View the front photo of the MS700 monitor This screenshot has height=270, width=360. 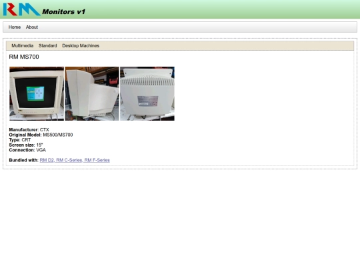click(x=37, y=94)
